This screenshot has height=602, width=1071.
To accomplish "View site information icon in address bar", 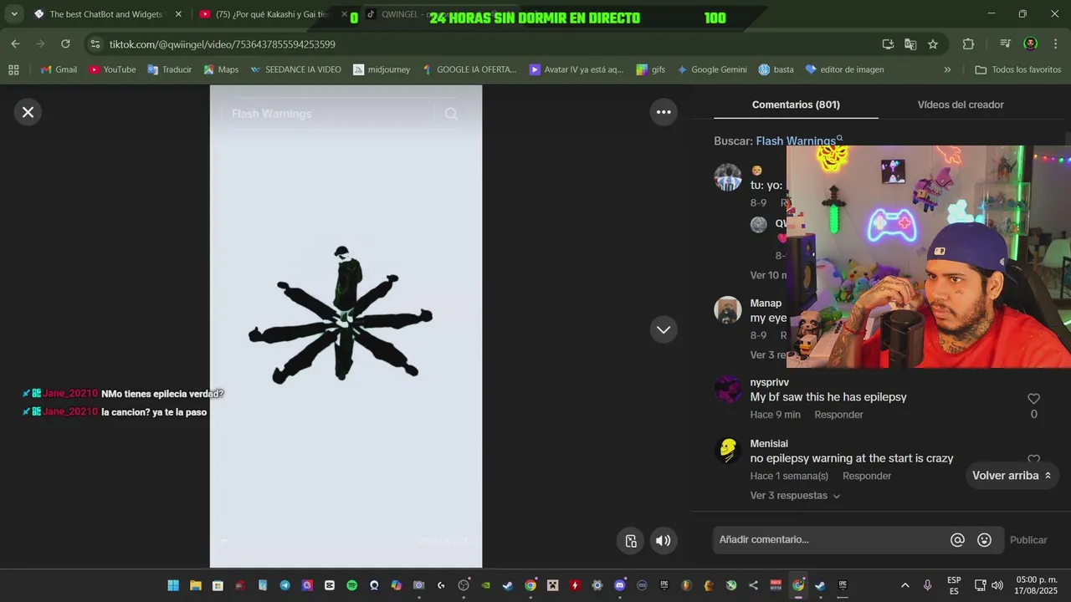I will click(x=95, y=44).
